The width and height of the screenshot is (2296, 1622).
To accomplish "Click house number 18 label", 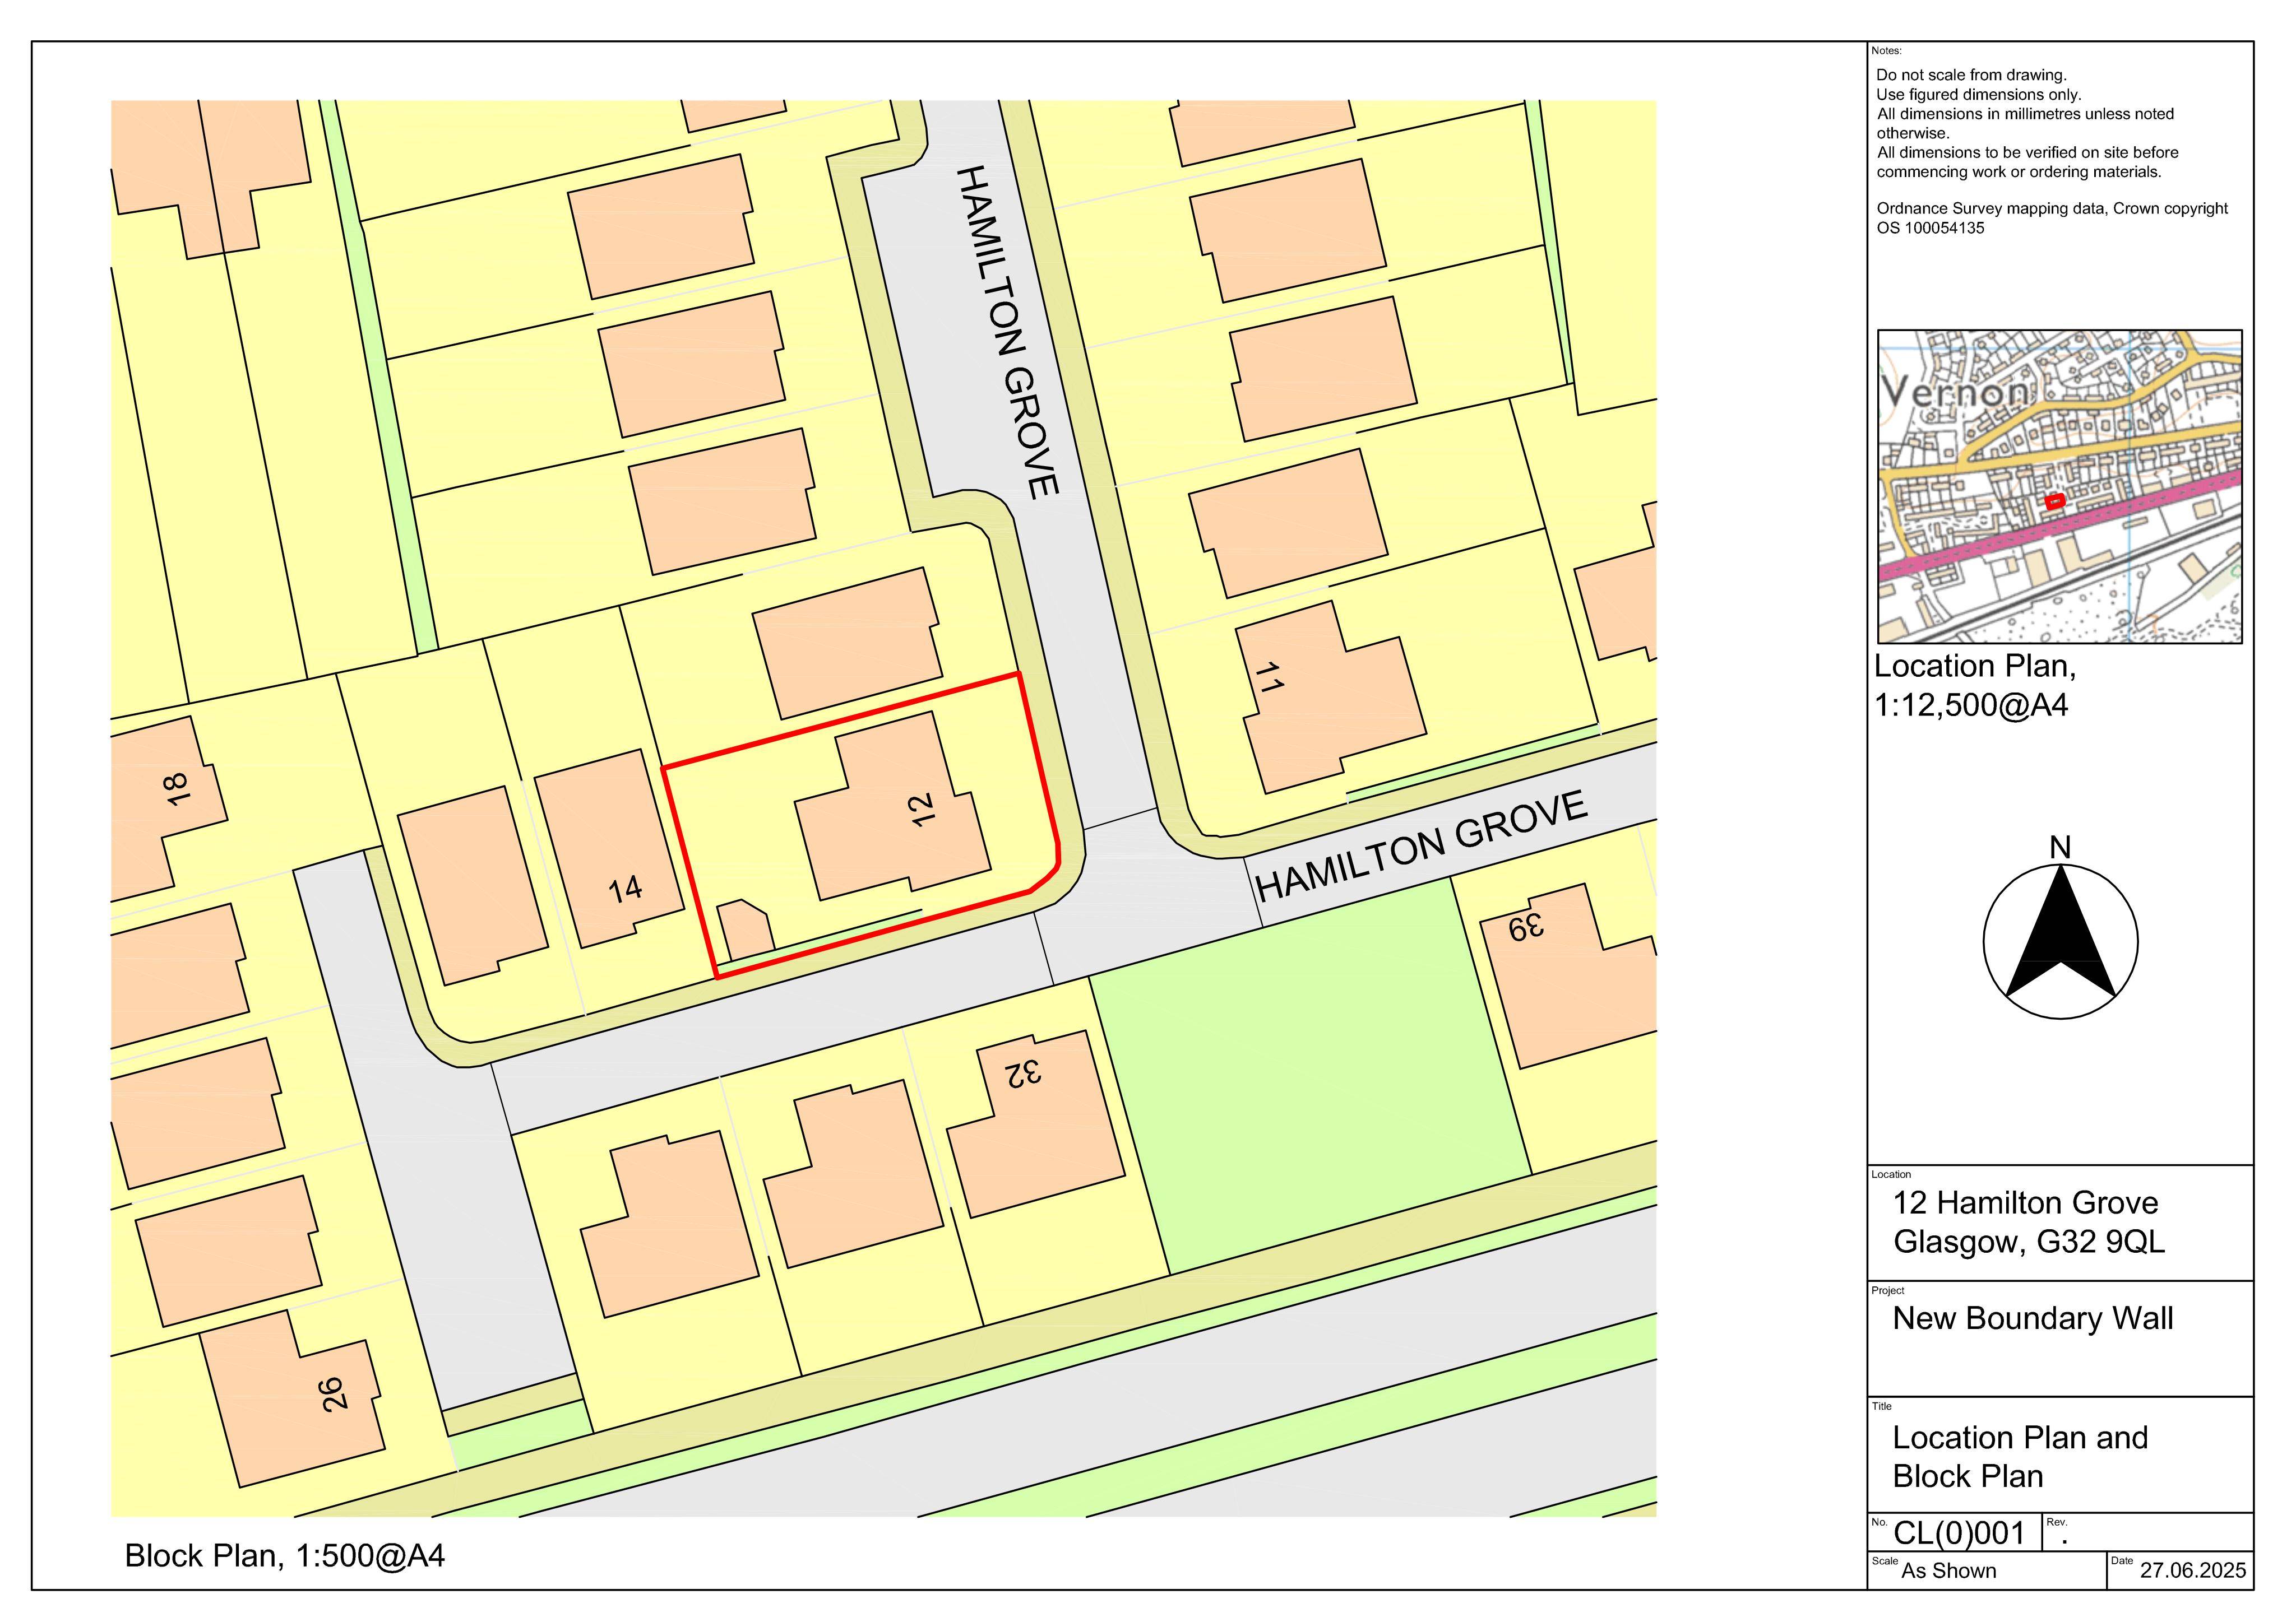I will [x=176, y=789].
